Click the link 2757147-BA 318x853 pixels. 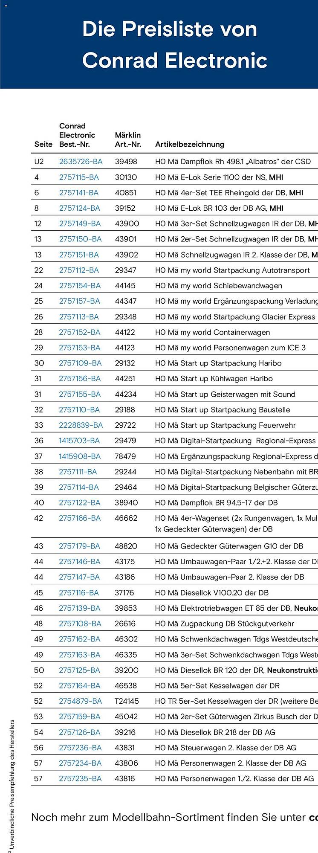click(79, 577)
